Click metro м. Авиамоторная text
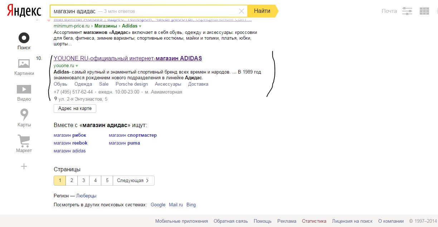438x227 pixels. pyautogui.click(x=164, y=92)
